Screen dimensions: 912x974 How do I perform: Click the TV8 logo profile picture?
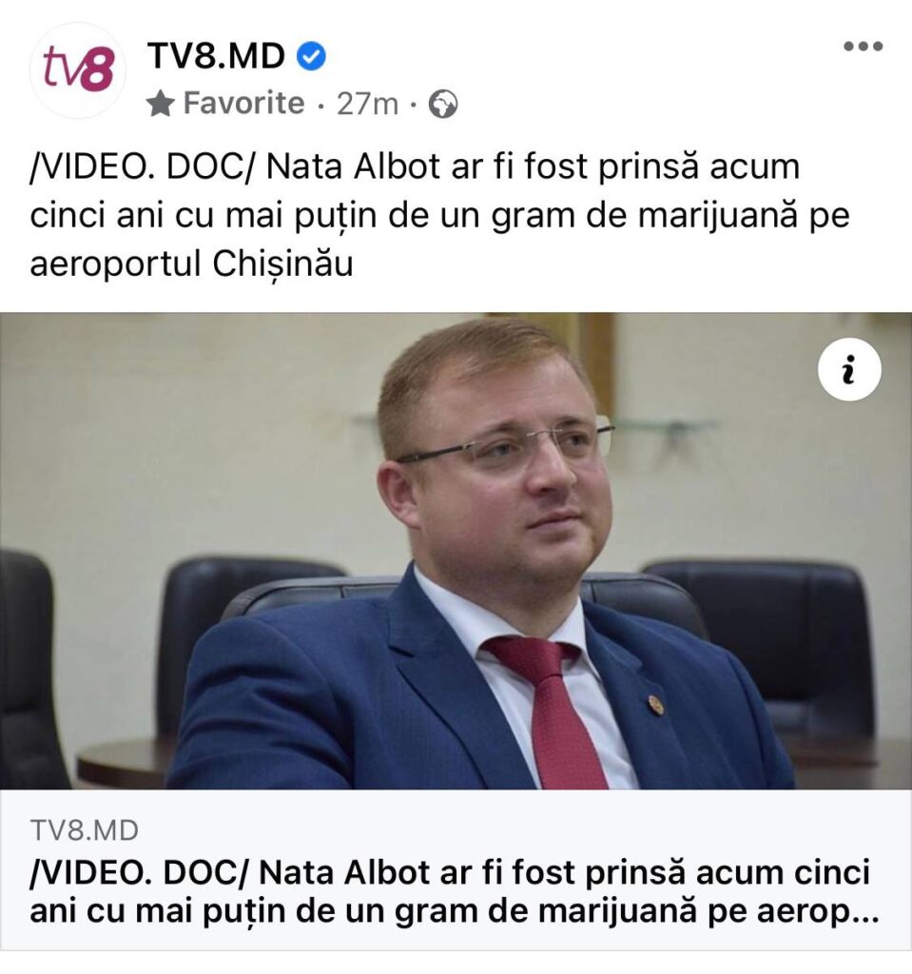[78, 70]
